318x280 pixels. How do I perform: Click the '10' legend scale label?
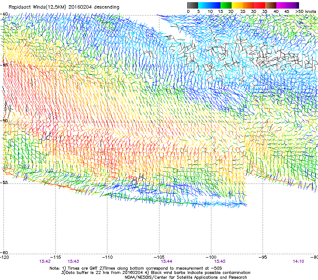click(x=210, y=12)
